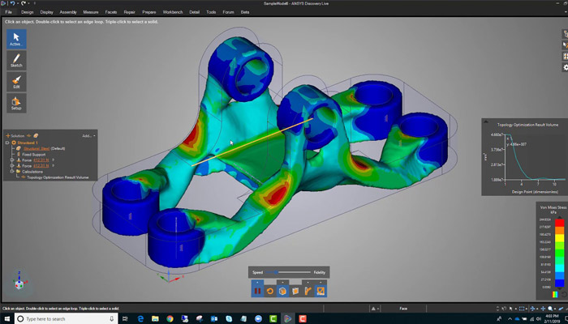Switch to the Display tab
Screen dimensions: 568x324
[x=47, y=12]
